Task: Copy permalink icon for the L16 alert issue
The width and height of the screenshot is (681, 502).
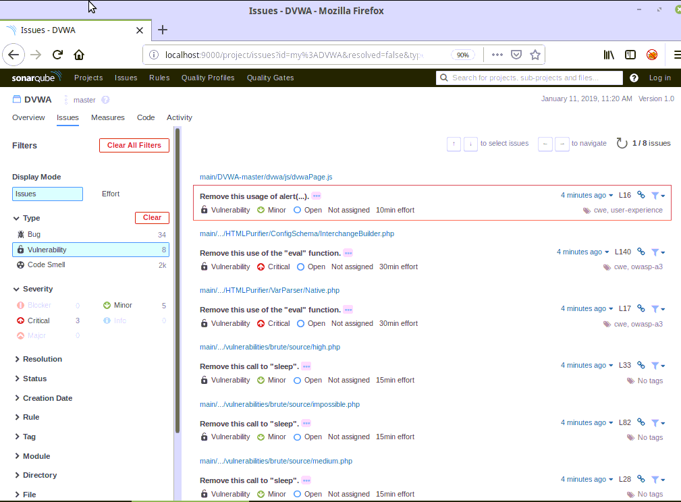Action: [x=641, y=195]
